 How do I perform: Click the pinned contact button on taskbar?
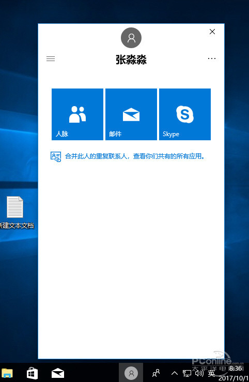pos(131,373)
